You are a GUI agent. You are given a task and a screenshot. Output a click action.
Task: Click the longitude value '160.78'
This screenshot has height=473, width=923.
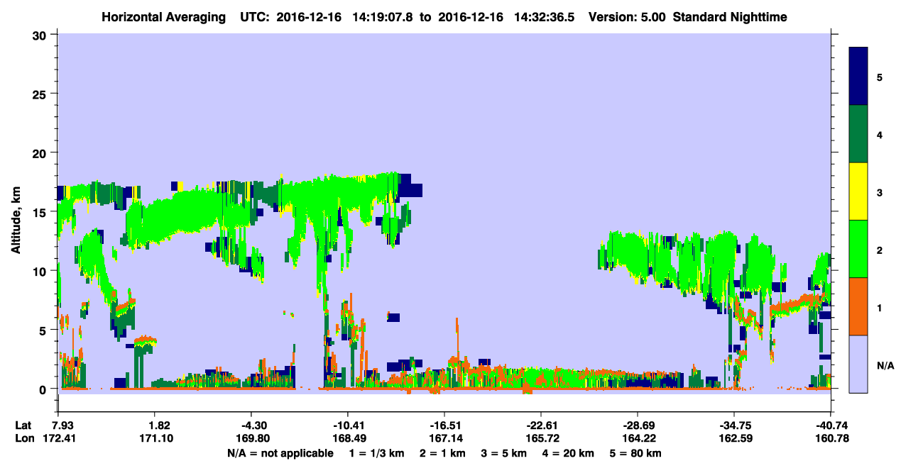point(831,438)
